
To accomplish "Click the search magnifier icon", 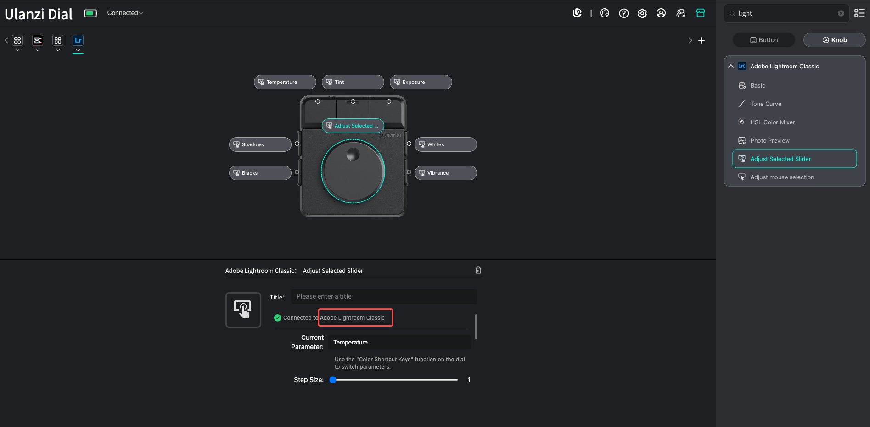I will [732, 13].
